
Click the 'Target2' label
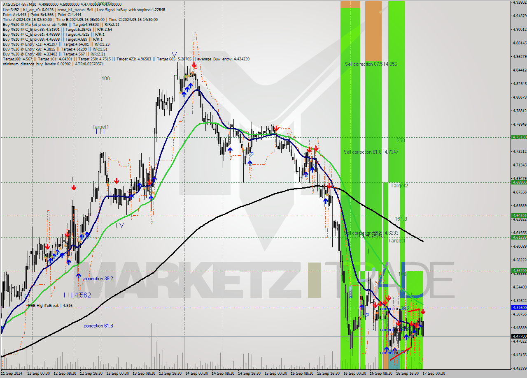click(399, 186)
